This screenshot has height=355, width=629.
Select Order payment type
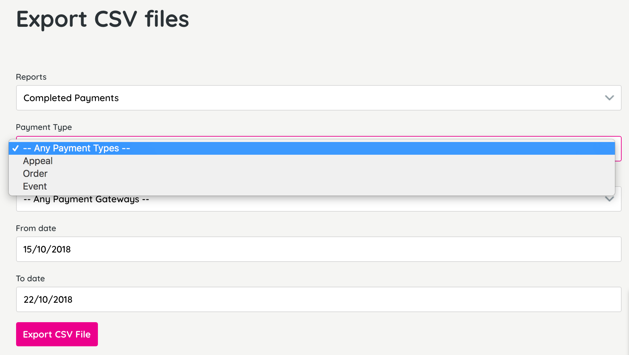tap(35, 173)
